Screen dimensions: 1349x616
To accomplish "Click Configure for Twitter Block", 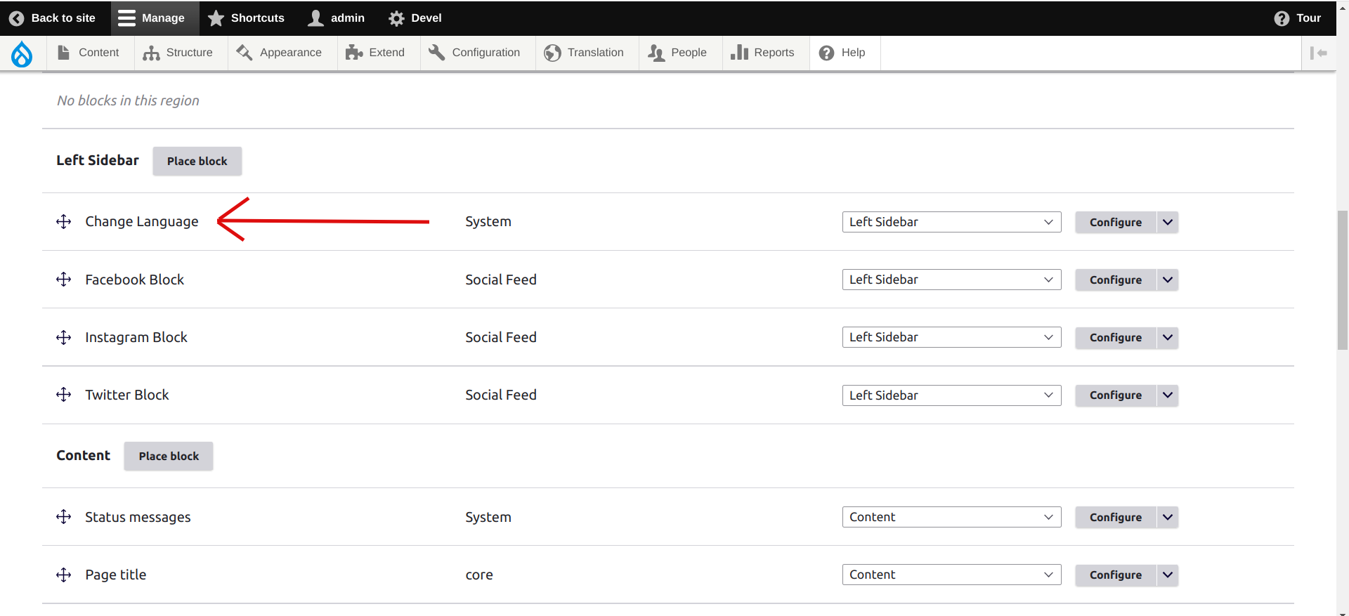I will point(1116,395).
